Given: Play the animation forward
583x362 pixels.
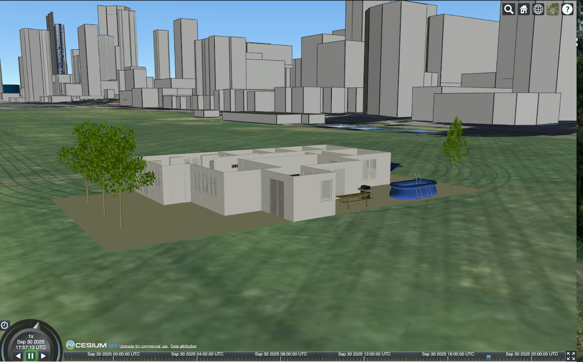Looking at the screenshot, I should (43, 356).
